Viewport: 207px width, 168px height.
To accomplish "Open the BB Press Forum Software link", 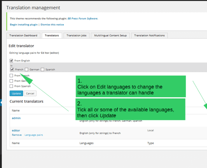I will click(x=83, y=18).
